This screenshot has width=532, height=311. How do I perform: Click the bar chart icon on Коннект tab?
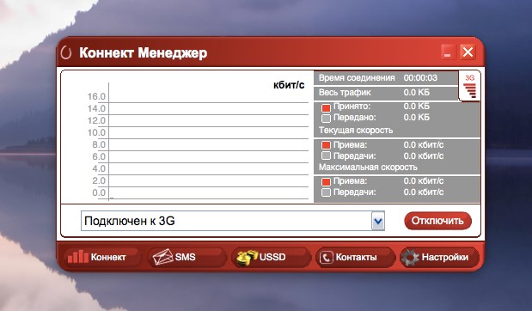77,257
